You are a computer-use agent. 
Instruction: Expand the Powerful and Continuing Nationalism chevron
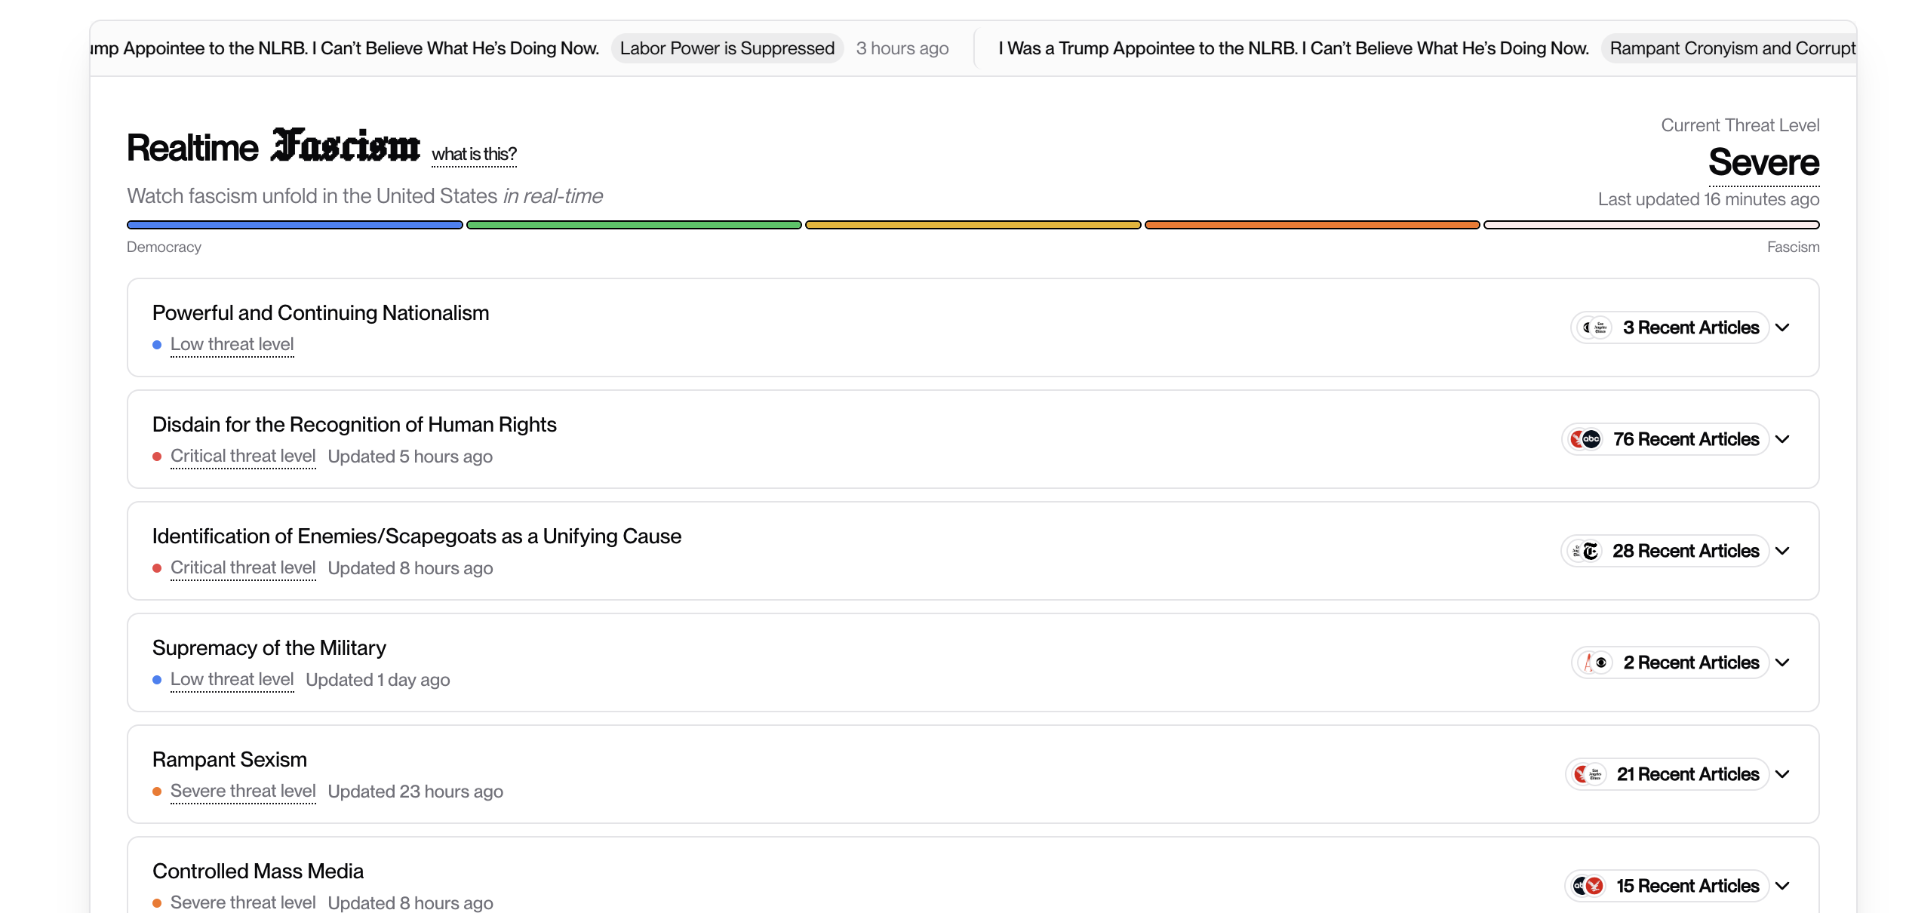[1782, 327]
